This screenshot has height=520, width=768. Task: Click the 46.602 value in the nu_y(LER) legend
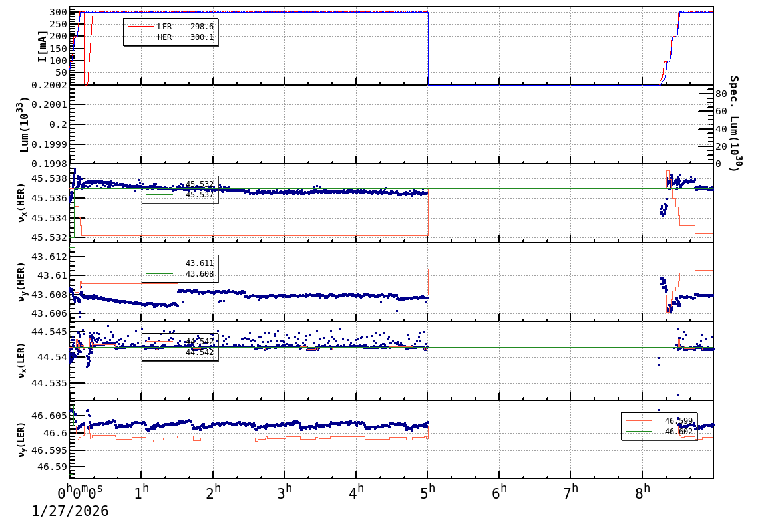[x=678, y=432]
